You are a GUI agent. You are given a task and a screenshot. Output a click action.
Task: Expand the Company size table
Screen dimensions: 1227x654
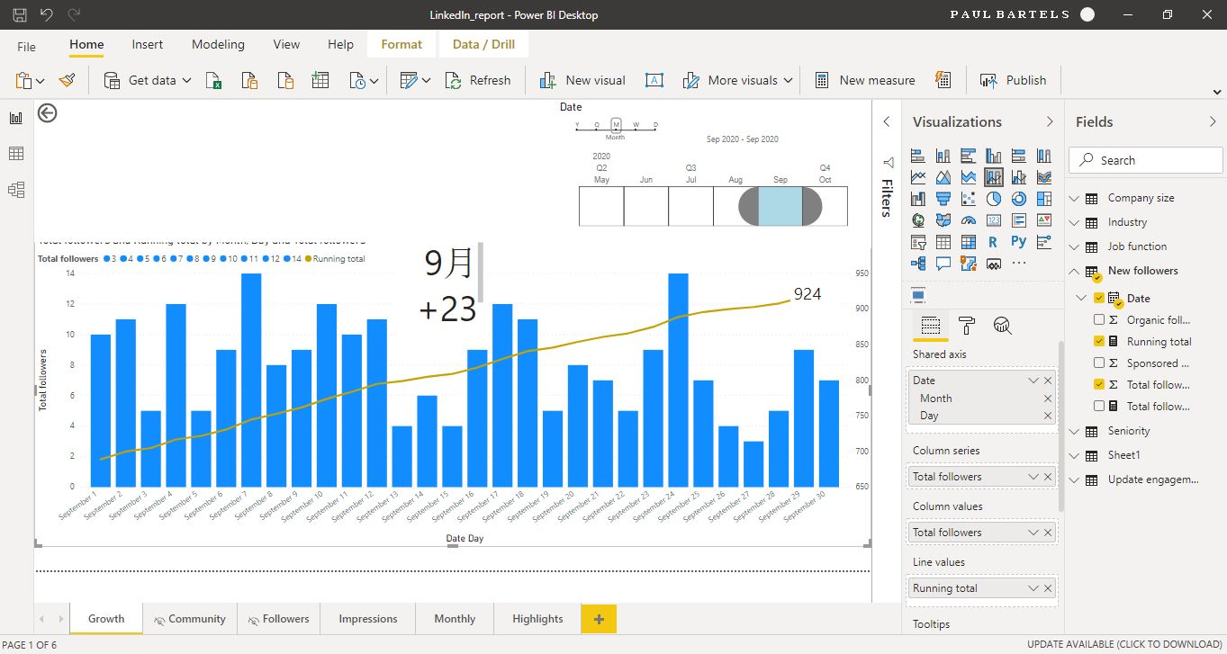click(x=1074, y=198)
